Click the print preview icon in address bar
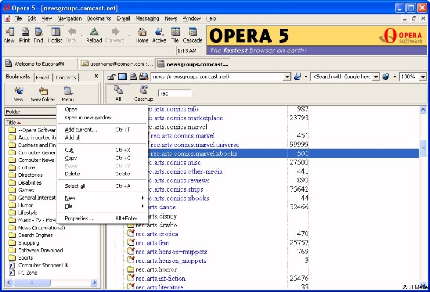430x292 pixels. click(144, 77)
